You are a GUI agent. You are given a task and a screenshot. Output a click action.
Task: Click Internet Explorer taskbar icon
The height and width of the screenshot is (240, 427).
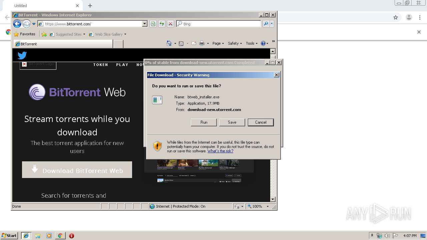(26, 236)
